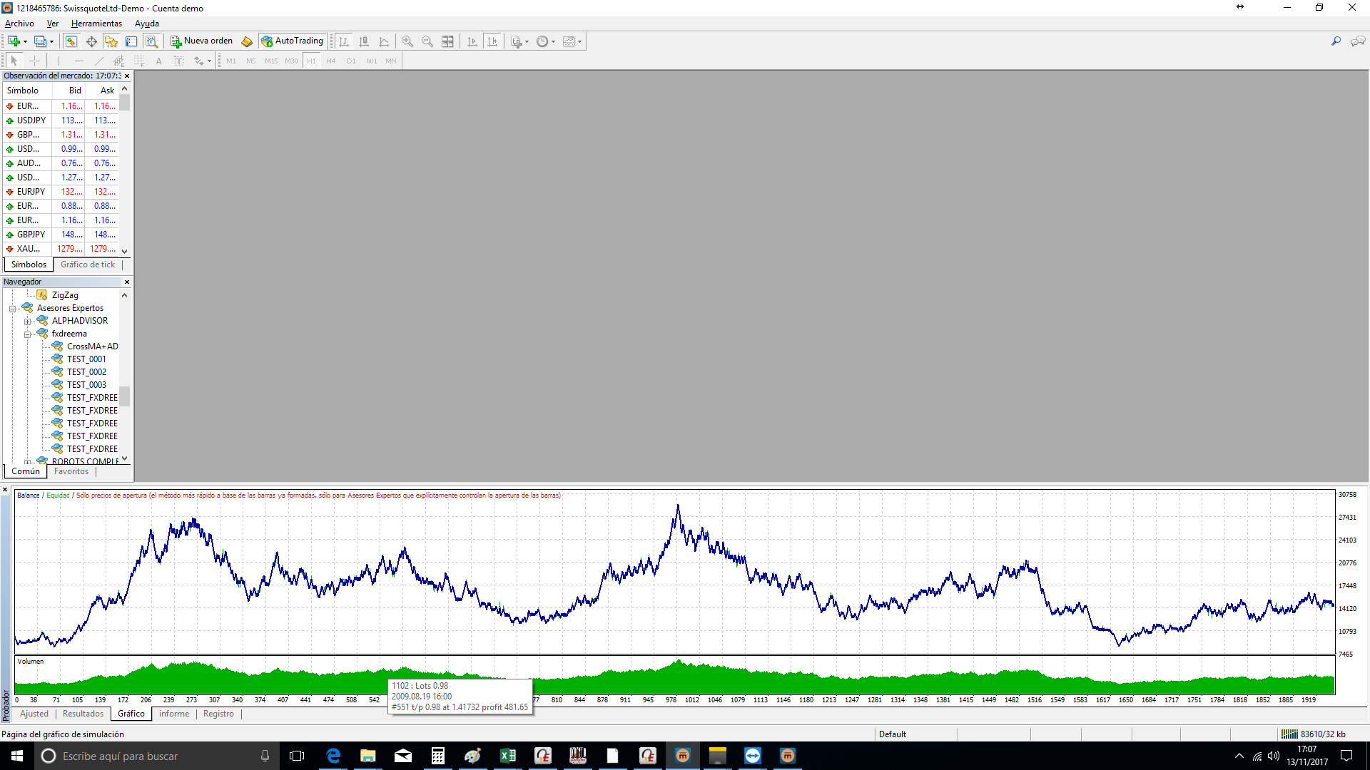Toggle the Market Watch window icon
Screen dimensions: 1370x770
click(71, 41)
